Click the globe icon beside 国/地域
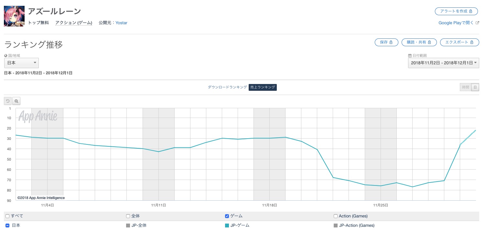Image resolution: width=486 pixels, height=231 pixels. click(6, 56)
